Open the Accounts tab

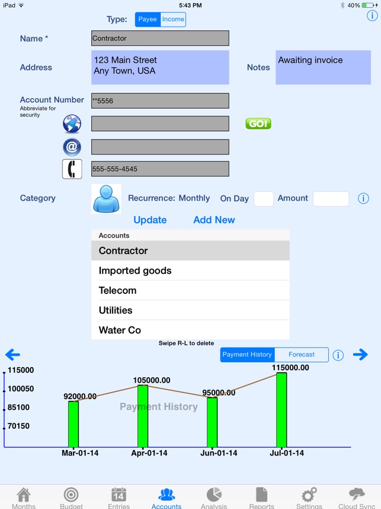click(167, 498)
